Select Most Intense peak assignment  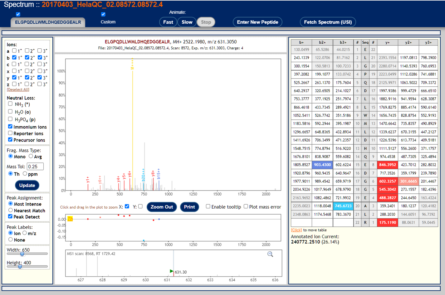(11, 204)
